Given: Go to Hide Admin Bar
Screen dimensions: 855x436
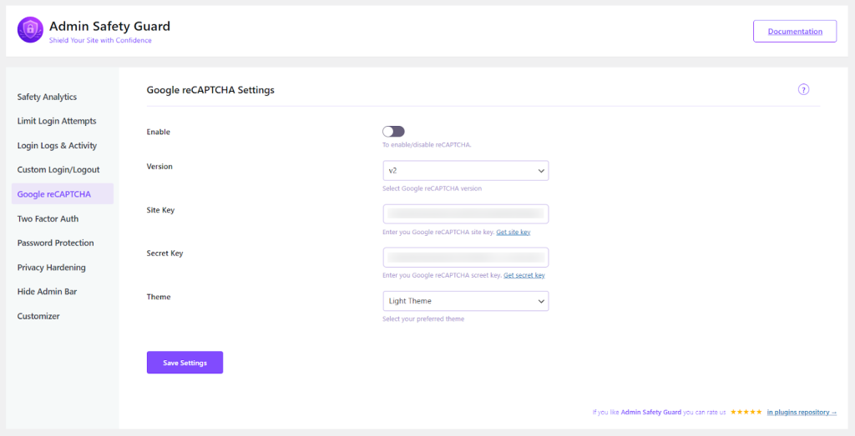Looking at the screenshot, I should (47, 292).
